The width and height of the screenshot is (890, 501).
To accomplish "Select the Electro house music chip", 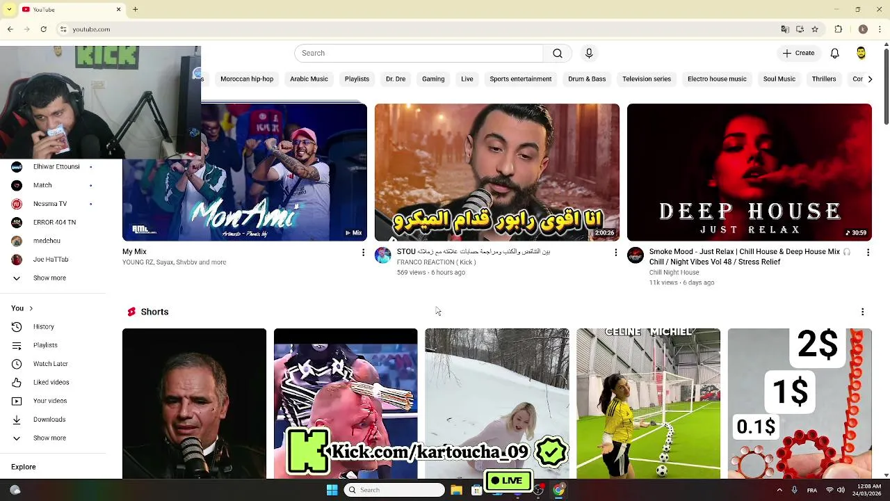I will coord(717,79).
